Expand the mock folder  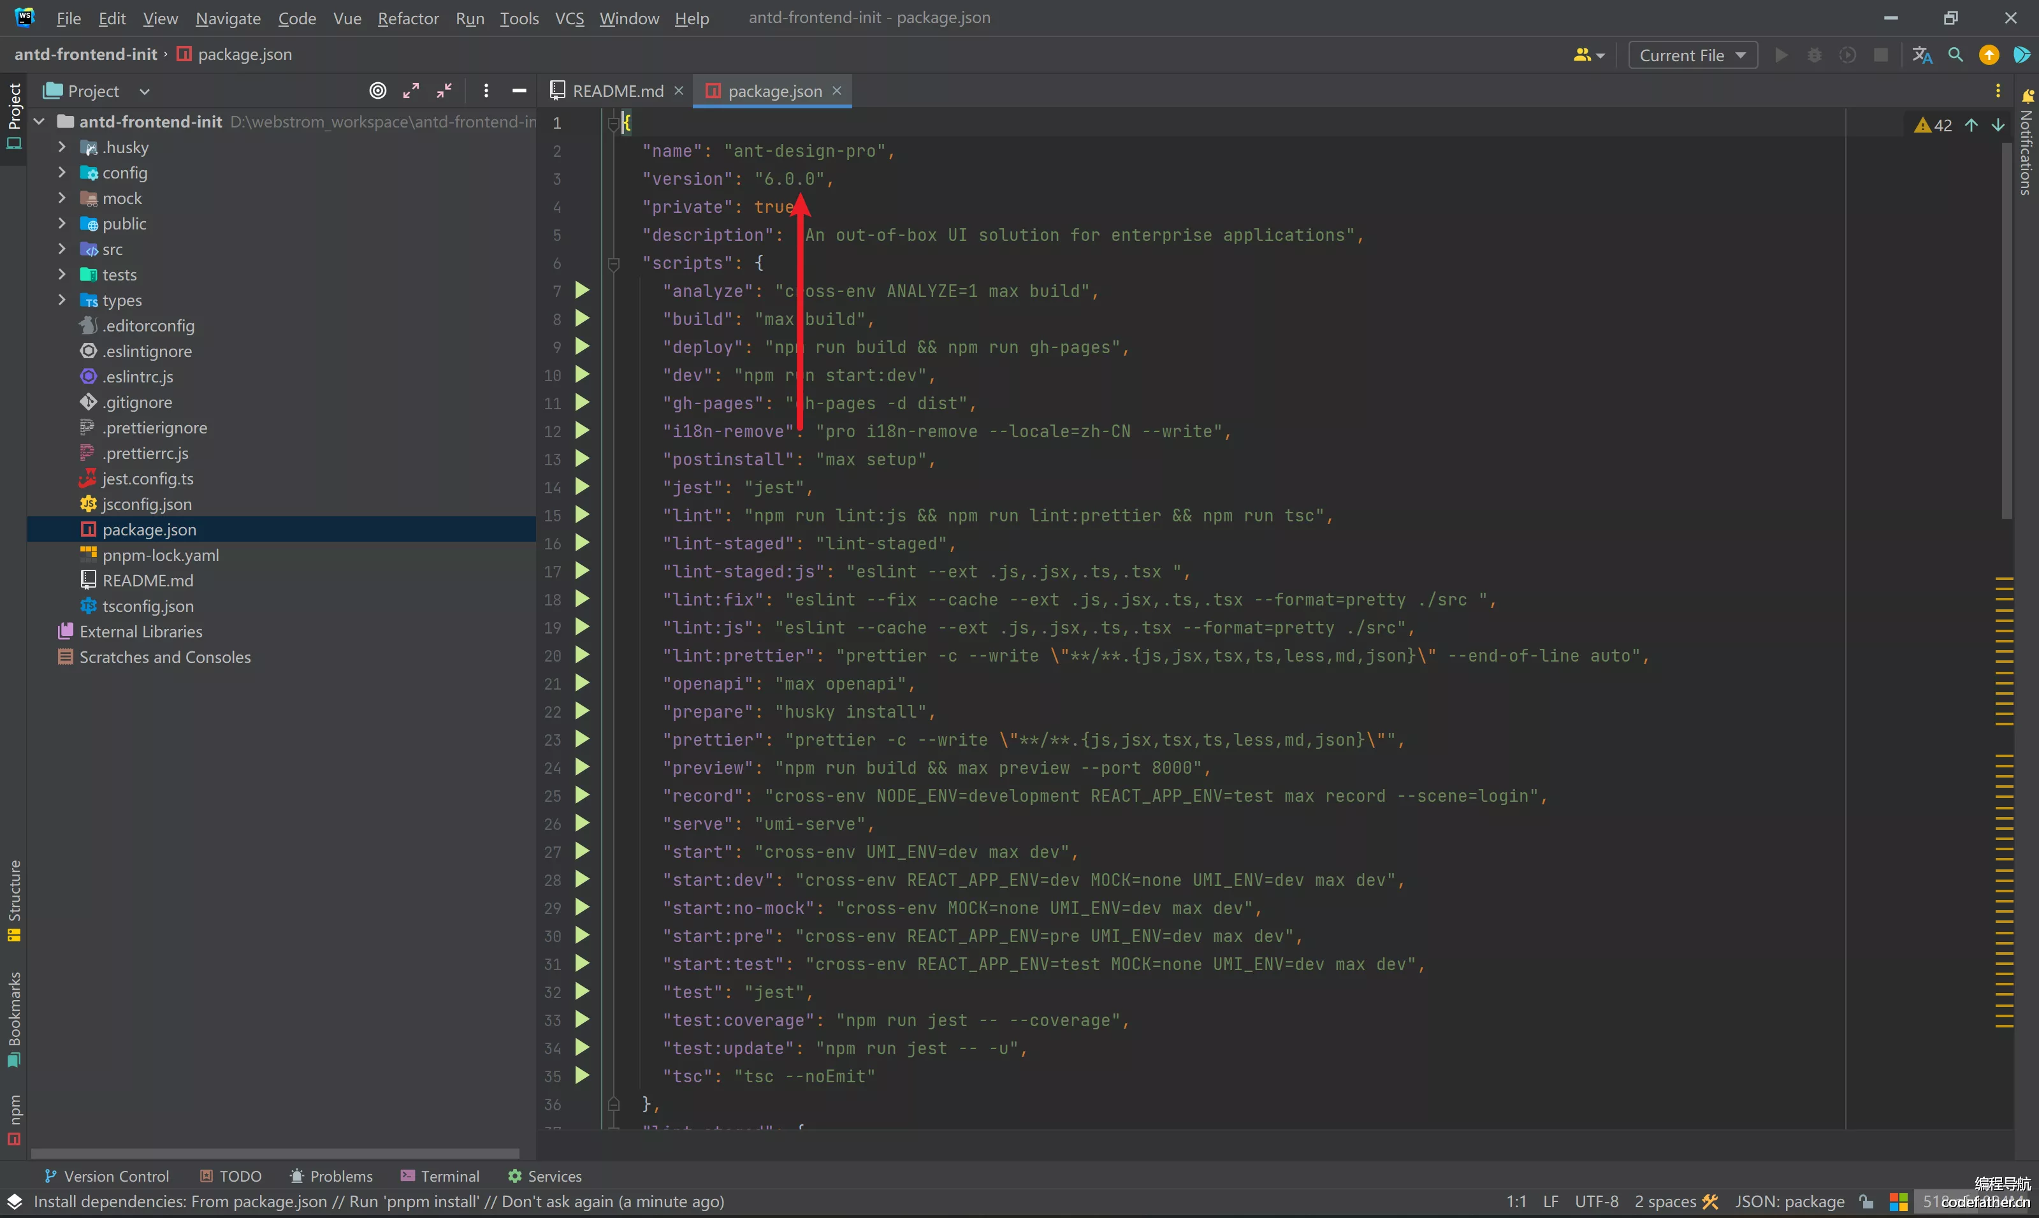point(62,198)
